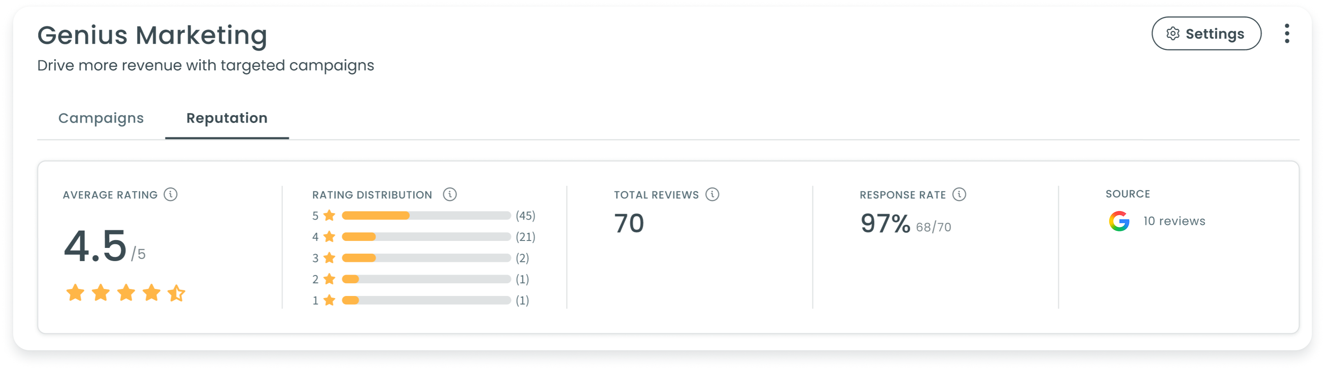Viewport: 1325px width, 370px height.
Task: Click info icon beside Response Rate
Action: 959,194
